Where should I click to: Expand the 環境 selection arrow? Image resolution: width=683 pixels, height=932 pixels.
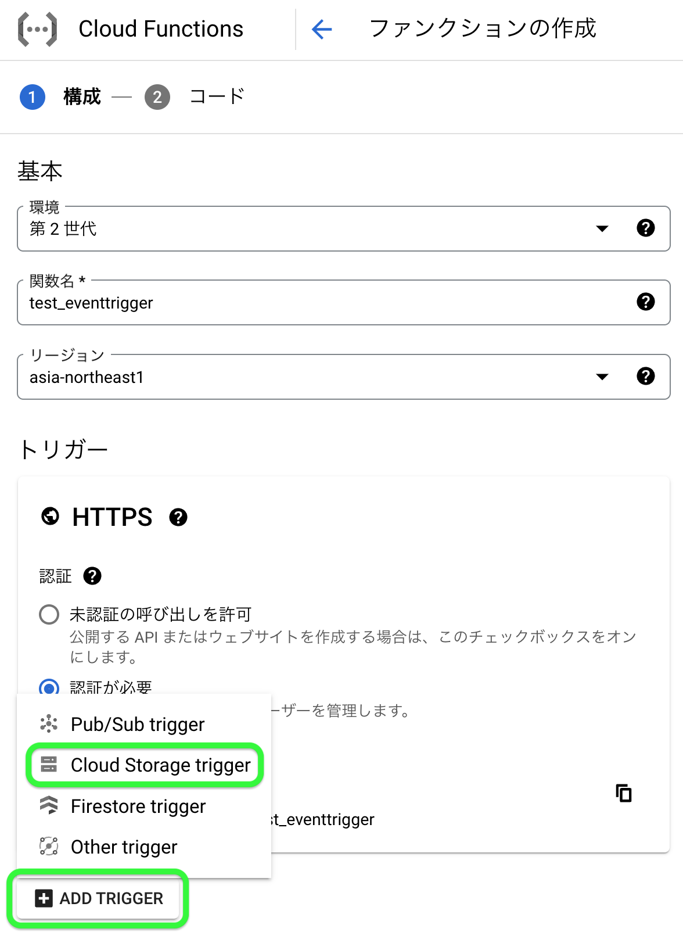point(602,229)
